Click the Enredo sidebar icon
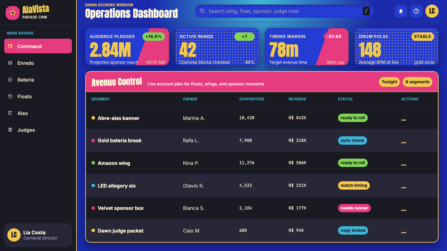Viewport: 447px width, 251px height. (x=10, y=63)
